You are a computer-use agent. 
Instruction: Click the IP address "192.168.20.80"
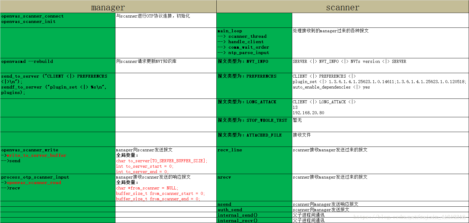pyautogui.click(x=308, y=113)
